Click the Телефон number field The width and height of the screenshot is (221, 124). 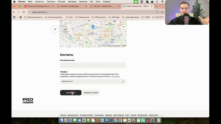tap(93, 81)
